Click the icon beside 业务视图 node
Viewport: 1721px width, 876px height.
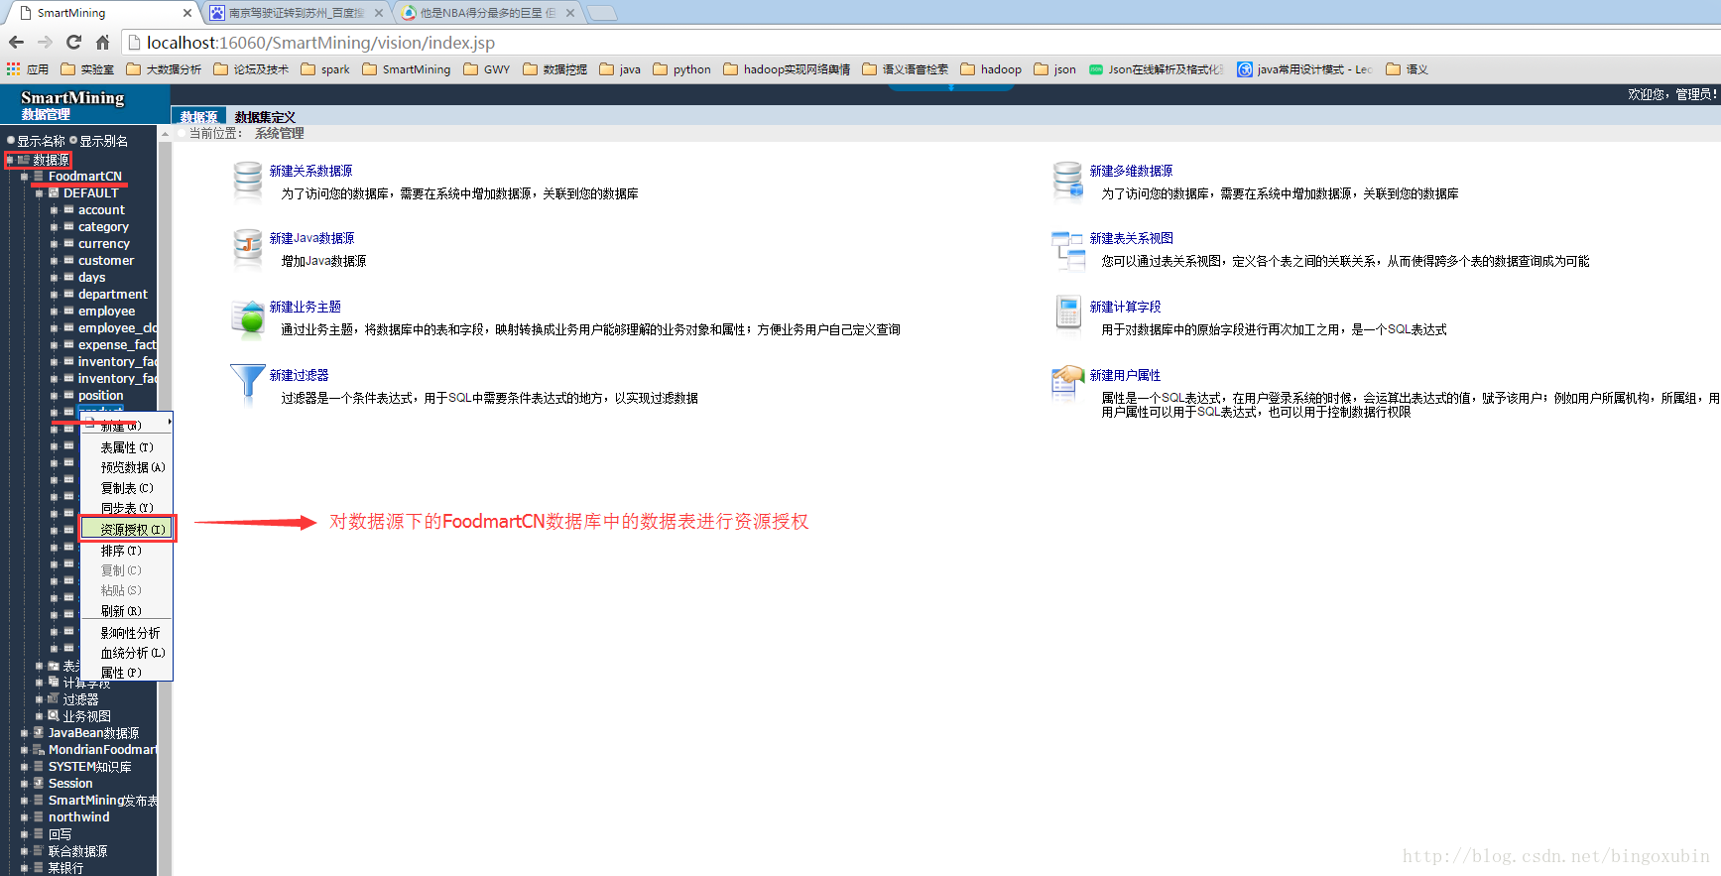point(54,715)
